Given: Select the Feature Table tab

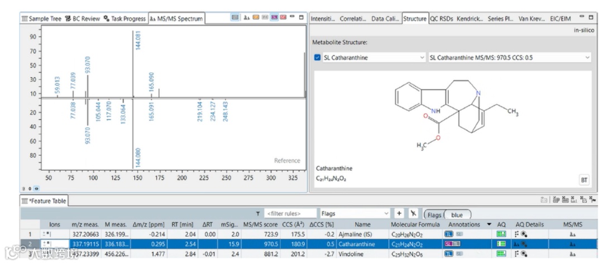Looking at the screenshot, I should [44, 201].
